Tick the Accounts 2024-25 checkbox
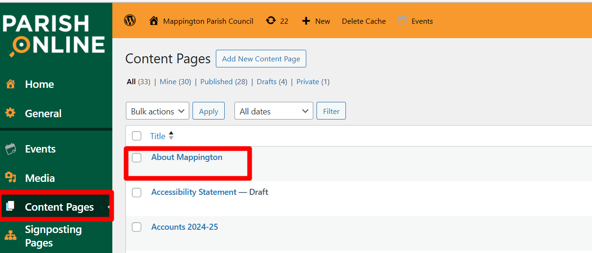Viewport: 592px width, 253px height. 137,227
